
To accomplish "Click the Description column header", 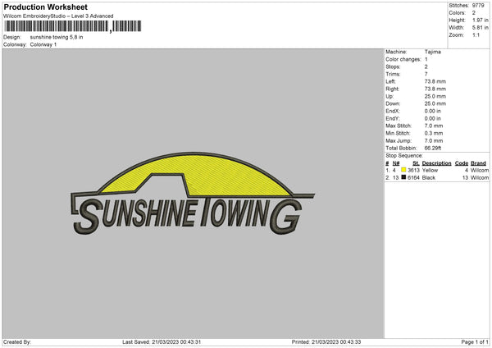I will 436,163.
